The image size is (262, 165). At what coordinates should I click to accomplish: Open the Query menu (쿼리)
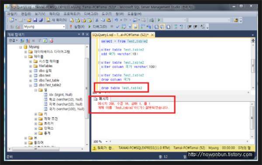point(55,14)
